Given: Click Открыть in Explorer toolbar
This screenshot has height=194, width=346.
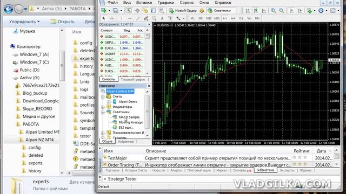Looking at the screenshot, I should click(63, 22).
